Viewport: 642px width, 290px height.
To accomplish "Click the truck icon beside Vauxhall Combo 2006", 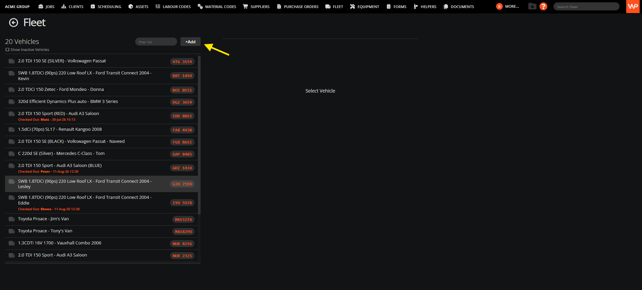I will [x=11, y=243].
